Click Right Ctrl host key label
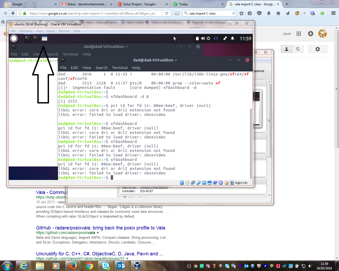The width and height of the screenshot is (339, 271). click(241, 183)
